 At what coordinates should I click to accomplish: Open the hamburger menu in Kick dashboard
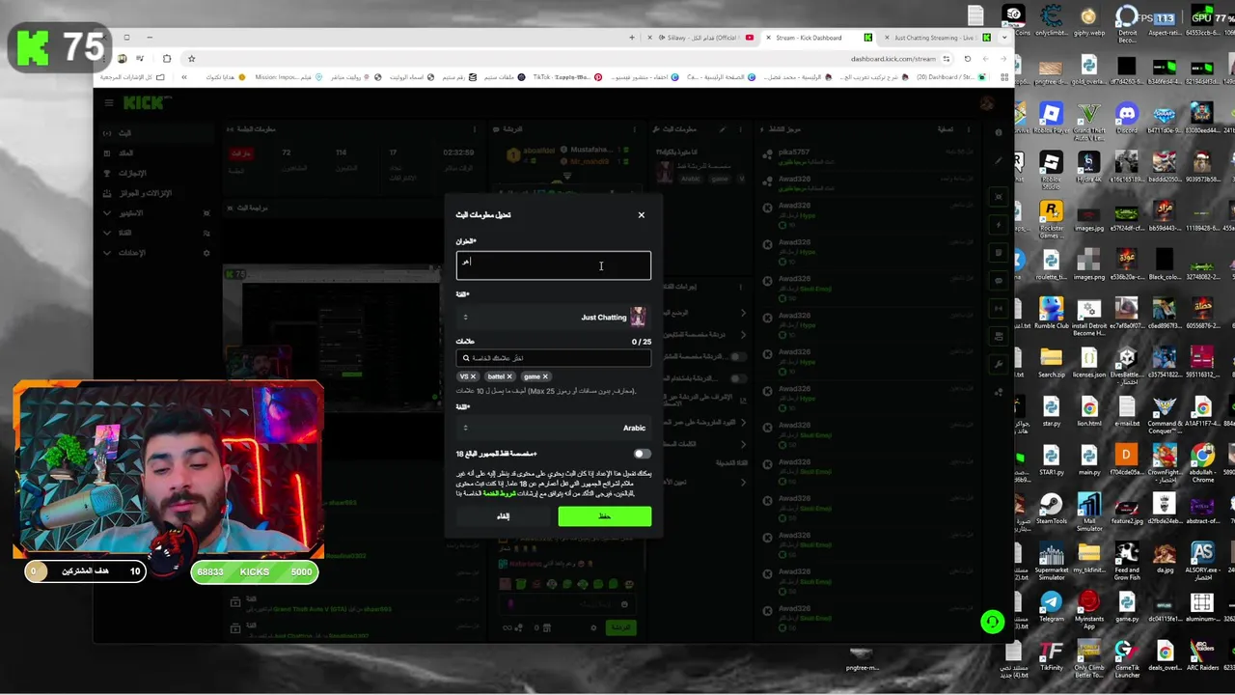pyautogui.click(x=109, y=102)
